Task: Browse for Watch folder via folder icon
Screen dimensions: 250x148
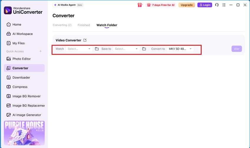Action: (97, 49)
